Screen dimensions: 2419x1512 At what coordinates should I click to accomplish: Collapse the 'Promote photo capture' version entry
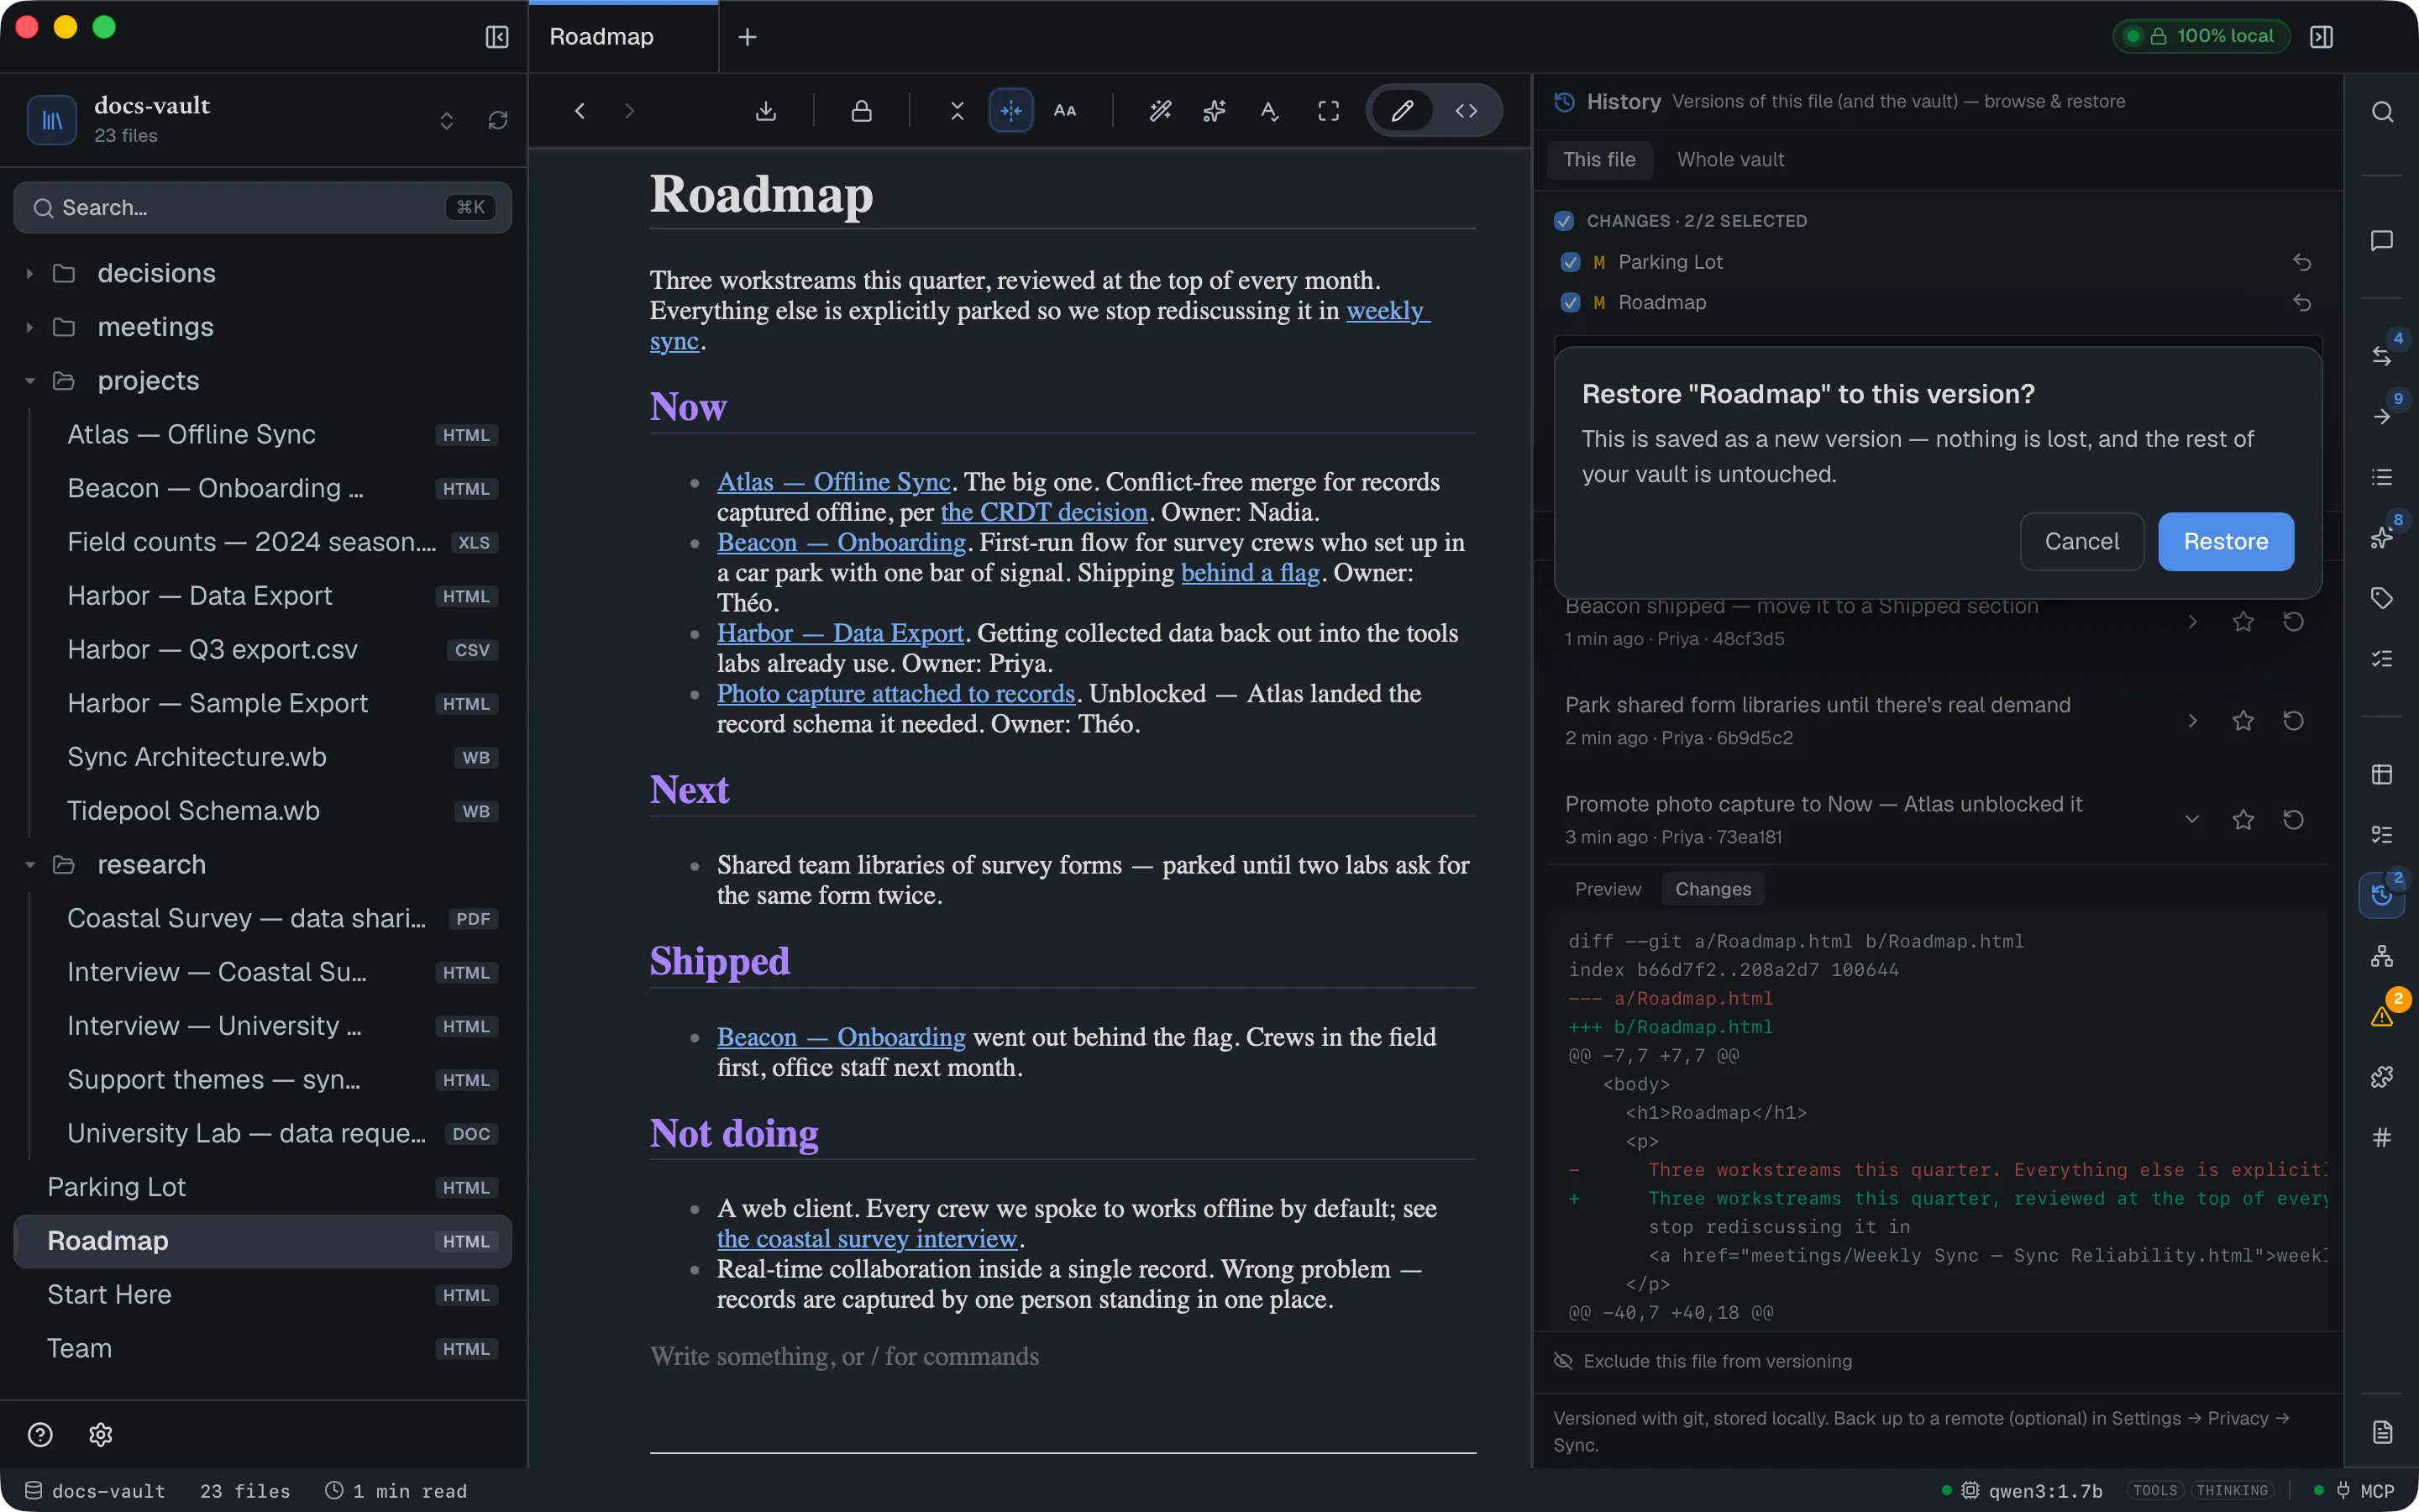pyautogui.click(x=2192, y=820)
